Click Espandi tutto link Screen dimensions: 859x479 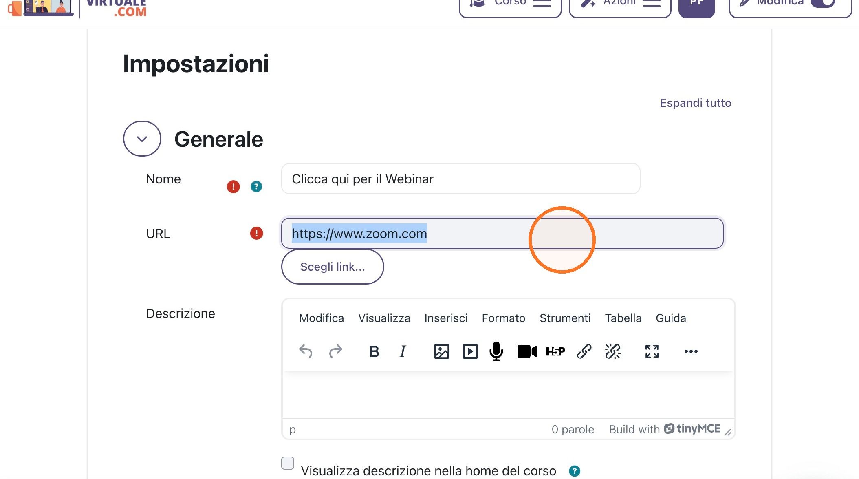pyautogui.click(x=696, y=103)
